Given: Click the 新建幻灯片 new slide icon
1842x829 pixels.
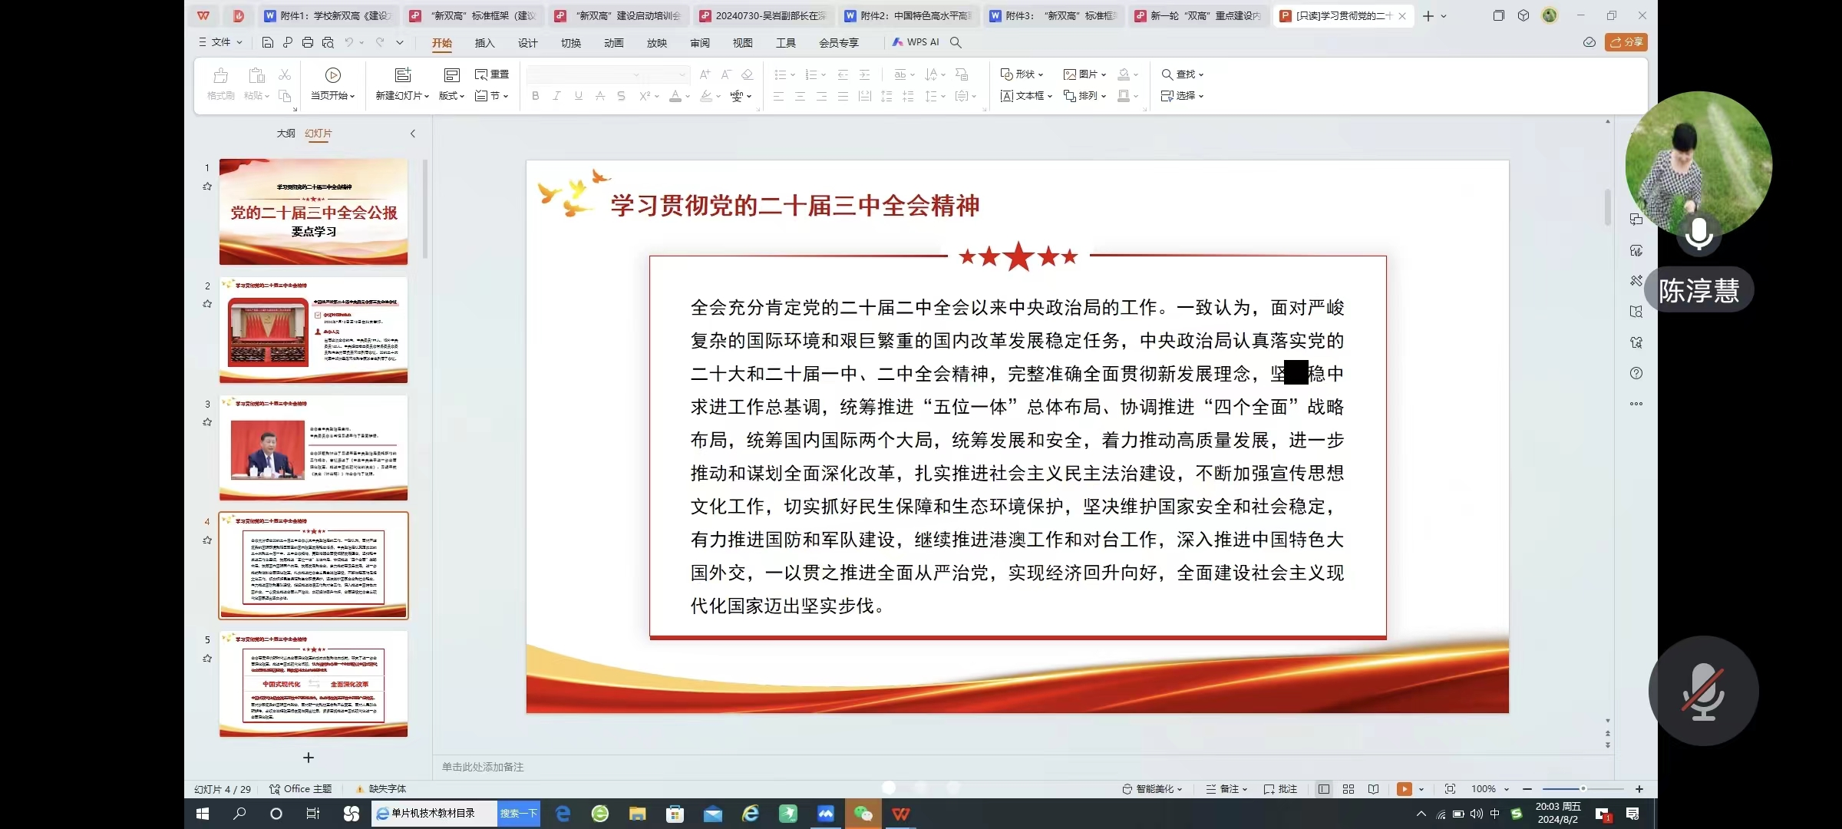Looking at the screenshot, I should (x=402, y=75).
